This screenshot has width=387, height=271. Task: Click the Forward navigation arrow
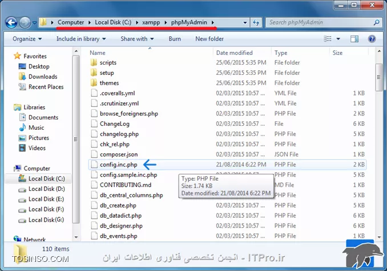click(x=25, y=23)
